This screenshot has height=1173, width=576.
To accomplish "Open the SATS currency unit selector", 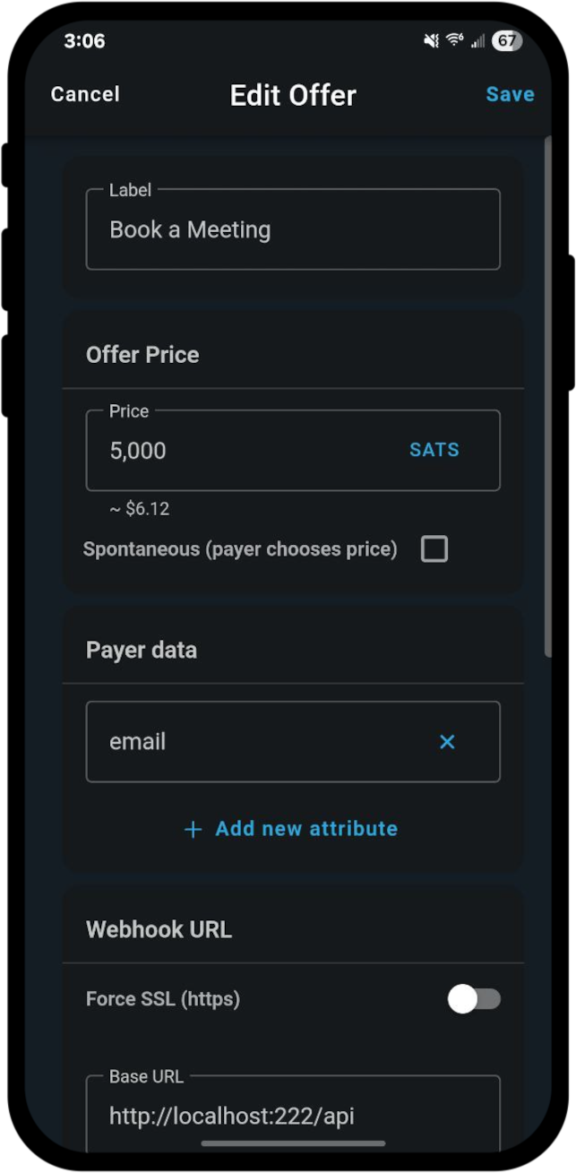I will 434,450.
